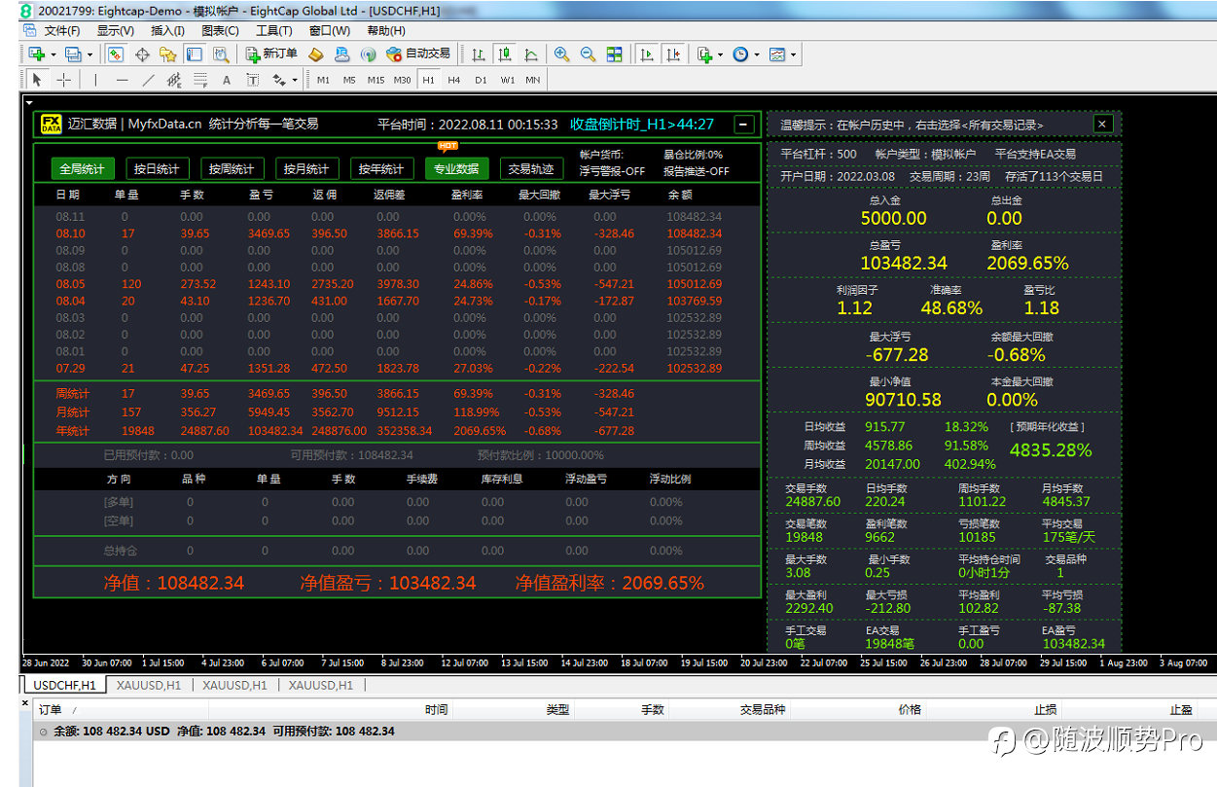Expand the Templates dropdown arrow
1217x787 pixels.
point(794,54)
